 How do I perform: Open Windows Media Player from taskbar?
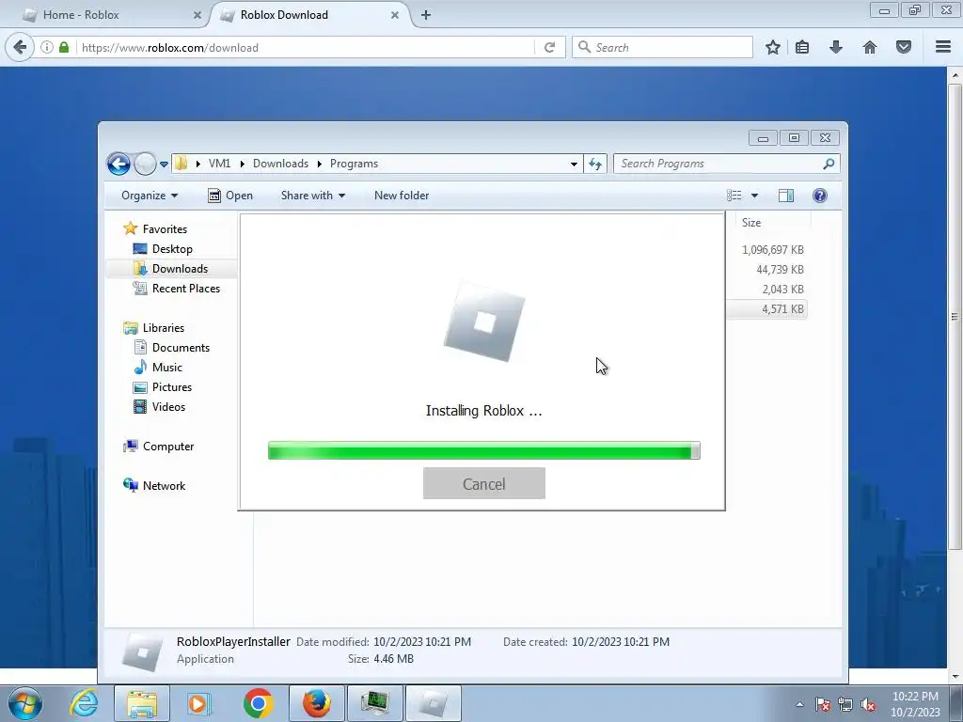pyautogui.click(x=197, y=703)
